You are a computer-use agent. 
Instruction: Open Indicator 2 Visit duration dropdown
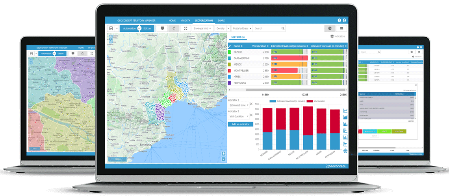point(238,116)
